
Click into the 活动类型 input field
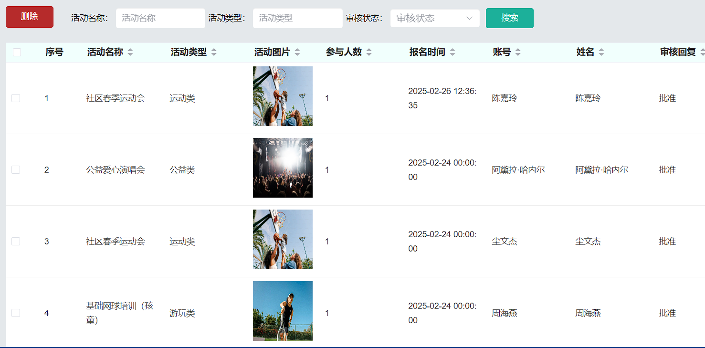point(297,18)
